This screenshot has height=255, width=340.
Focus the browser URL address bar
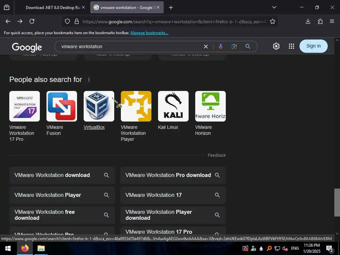point(174,22)
